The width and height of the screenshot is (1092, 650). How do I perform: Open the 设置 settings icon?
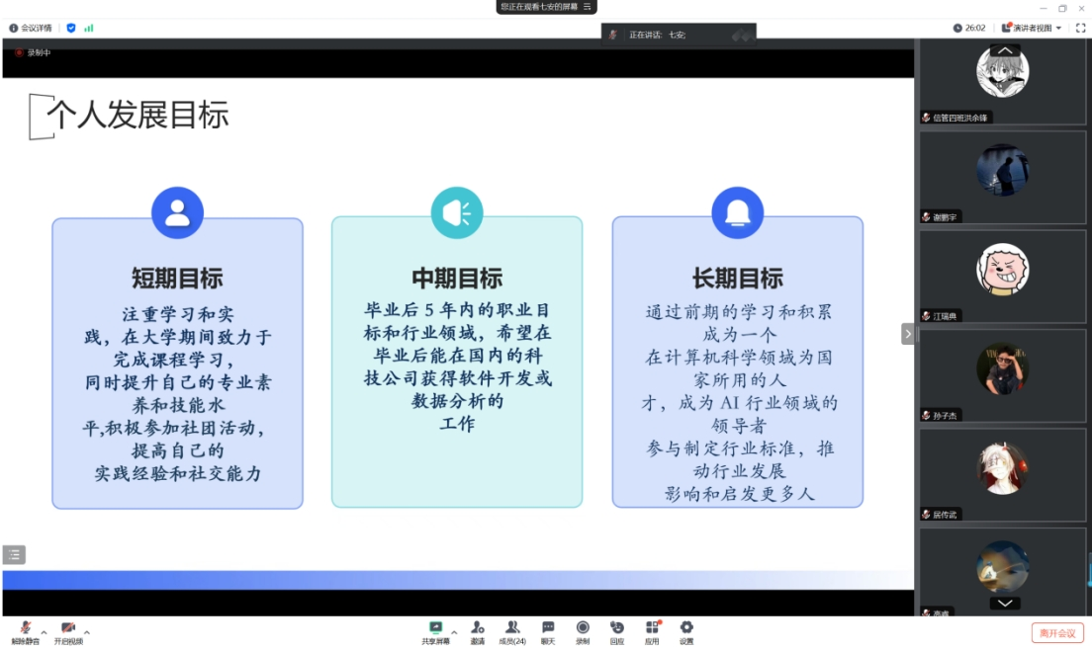(686, 628)
